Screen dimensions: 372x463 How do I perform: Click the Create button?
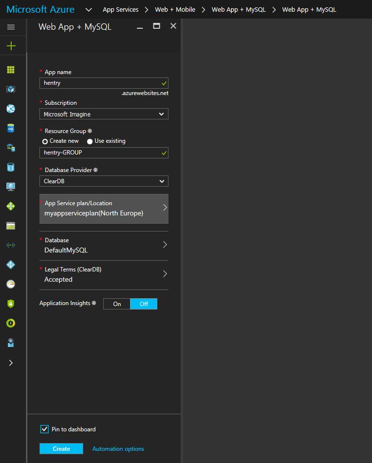click(x=61, y=448)
